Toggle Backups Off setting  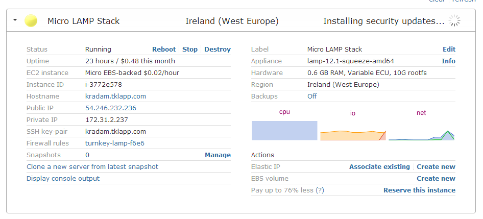(x=312, y=96)
